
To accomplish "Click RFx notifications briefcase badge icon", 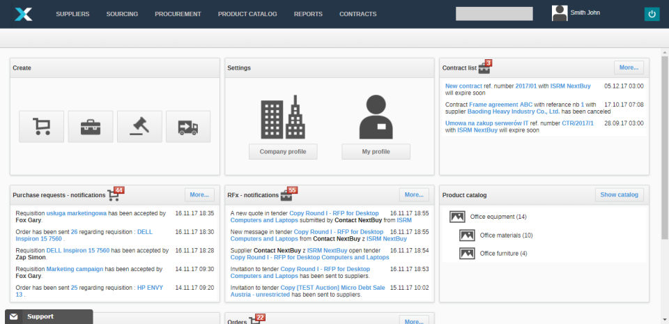I will tap(289, 194).
